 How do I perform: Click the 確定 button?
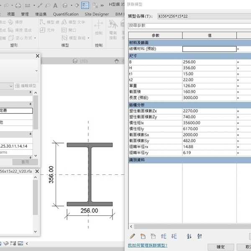[221, 247]
